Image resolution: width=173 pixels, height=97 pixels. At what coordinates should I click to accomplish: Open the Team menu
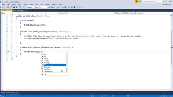tap(31, 5)
